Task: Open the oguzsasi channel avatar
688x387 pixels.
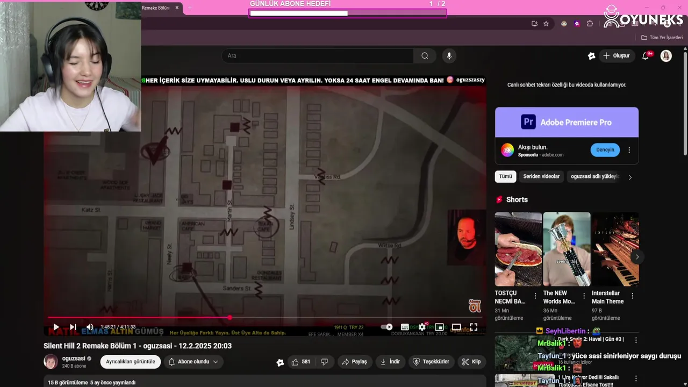Action: [x=51, y=362]
